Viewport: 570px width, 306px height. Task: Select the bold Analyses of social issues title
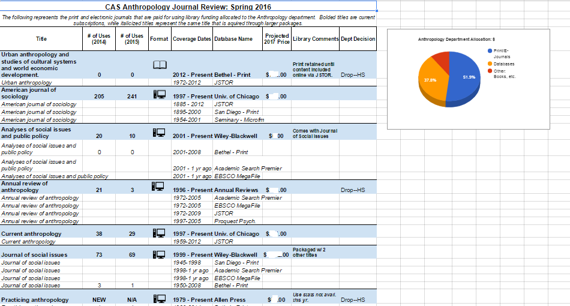(x=41, y=133)
